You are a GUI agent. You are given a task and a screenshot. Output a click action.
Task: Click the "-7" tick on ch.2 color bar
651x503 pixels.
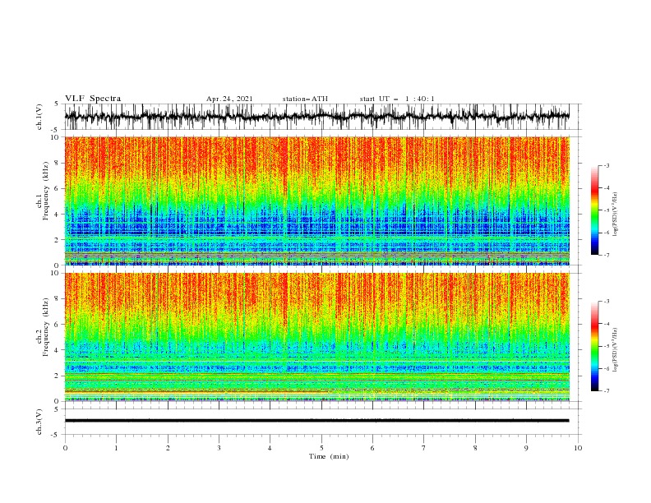click(607, 391)
